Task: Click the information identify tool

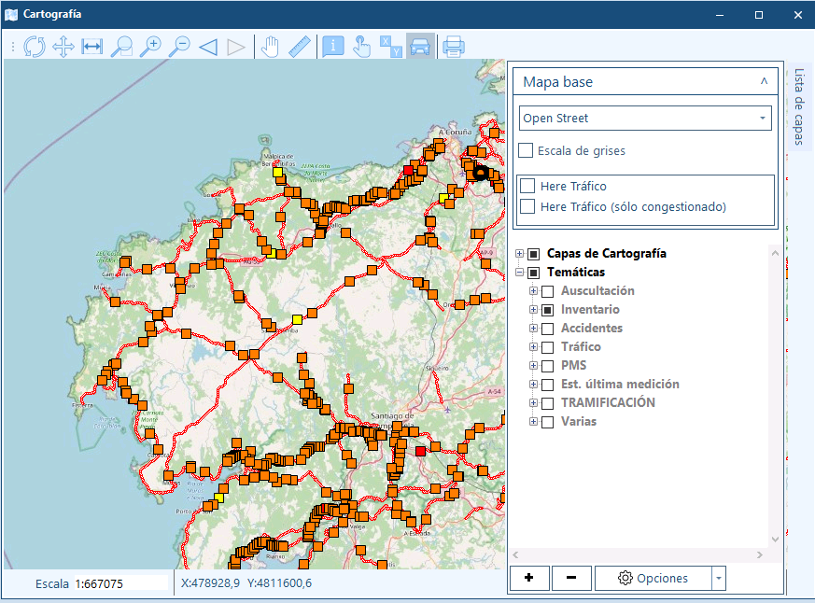Action: [x=333, y=46]
